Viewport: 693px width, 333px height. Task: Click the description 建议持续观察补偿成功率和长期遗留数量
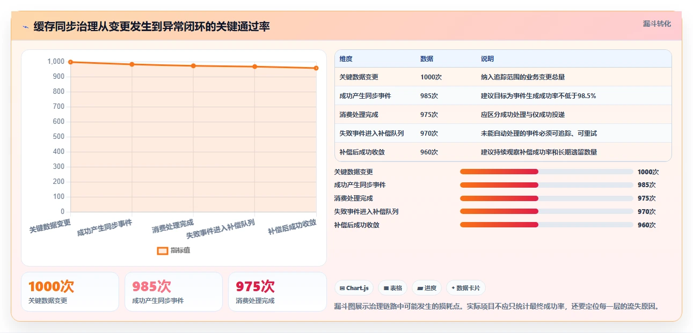click(539, 152)
